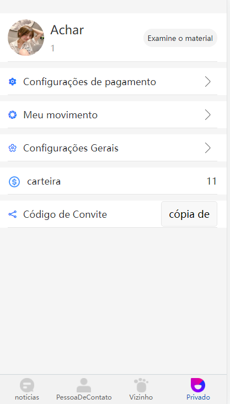230x404 pixels.
Task: Click the Achar username text
Action: pyautogui.click(x=67, y=30)
